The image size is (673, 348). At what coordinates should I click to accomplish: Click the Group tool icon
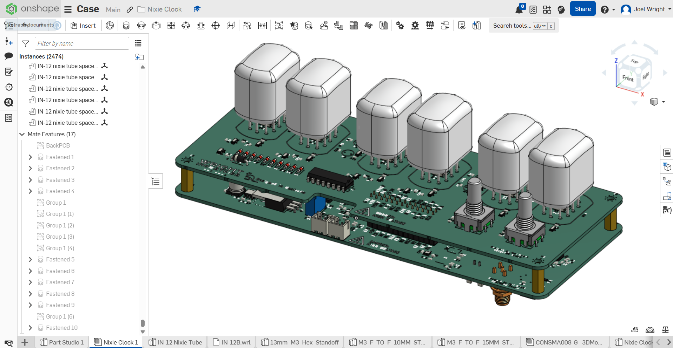[x=279, y=26]
